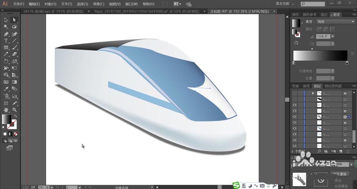The image size is (357, 189).
Task: Open the artboard number dropdown
Action: coord(80,188)
